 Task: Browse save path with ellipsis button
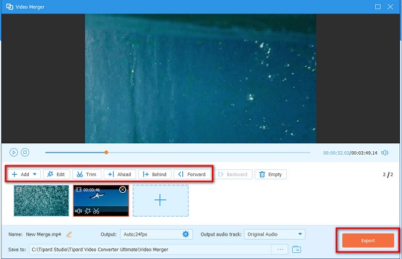(x=280, y=250)
